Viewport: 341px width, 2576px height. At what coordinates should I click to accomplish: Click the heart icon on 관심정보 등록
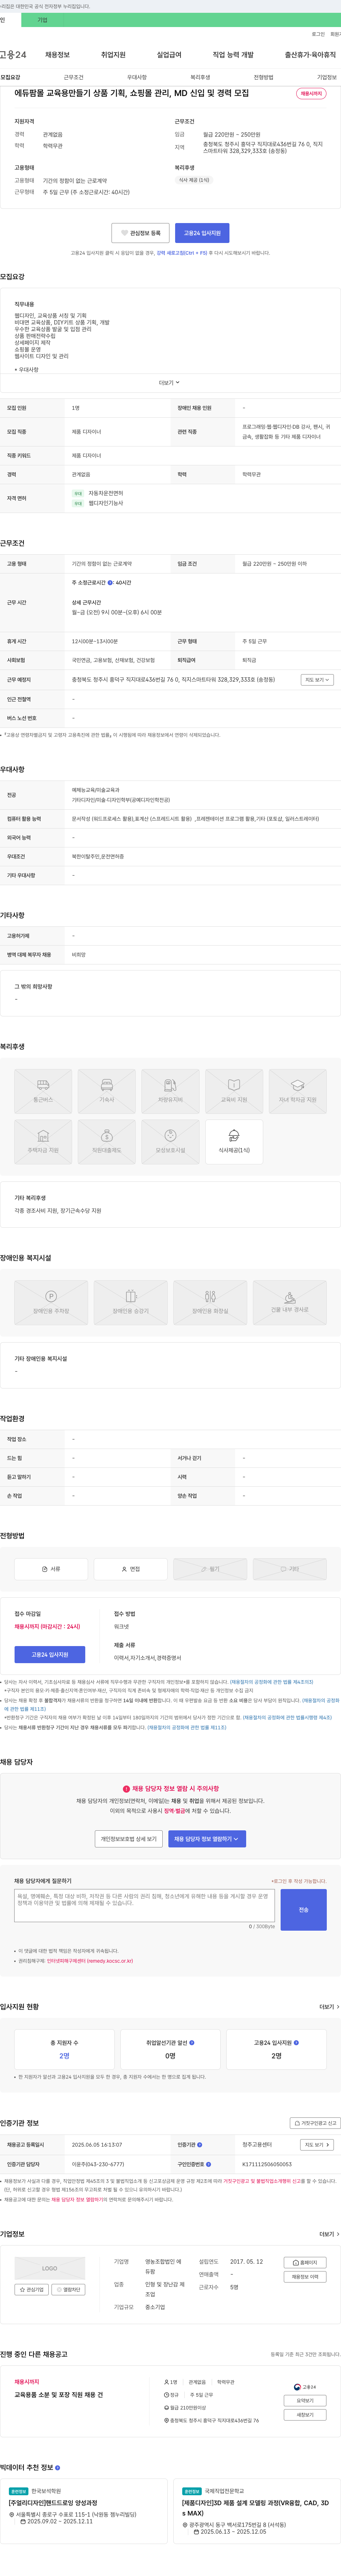(x=125, y=233)
